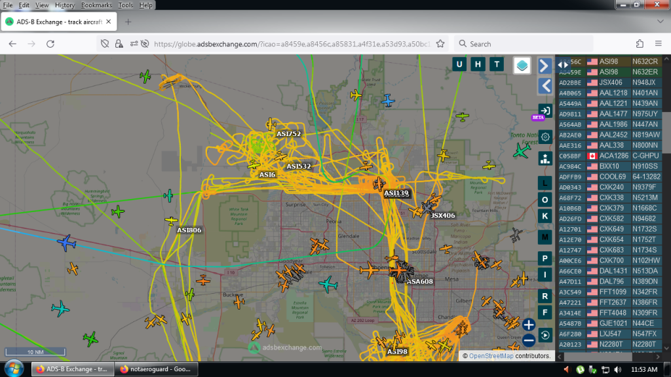Open the File menu
Screen dimensions: 671x377
(8, 5)
